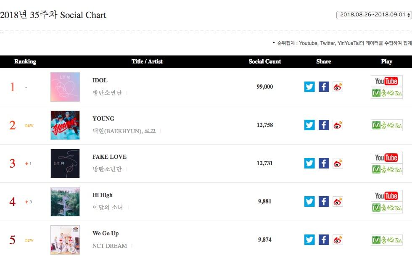Share YOUNG on Facebook

324,125
